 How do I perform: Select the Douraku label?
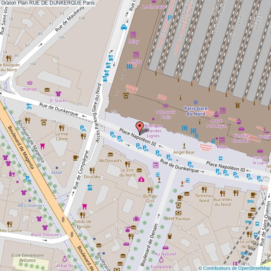click(x=92, y=177)
